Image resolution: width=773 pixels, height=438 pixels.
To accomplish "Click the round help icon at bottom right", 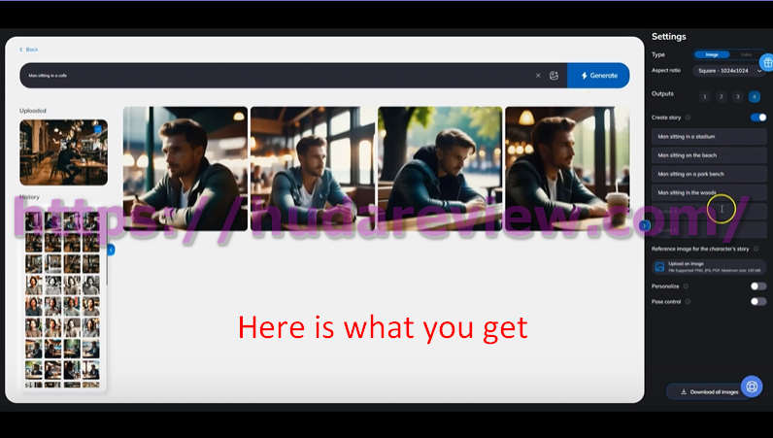I will tap(752, 387).
